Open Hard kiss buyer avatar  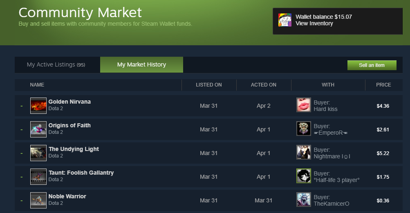[x=304, y=105]
